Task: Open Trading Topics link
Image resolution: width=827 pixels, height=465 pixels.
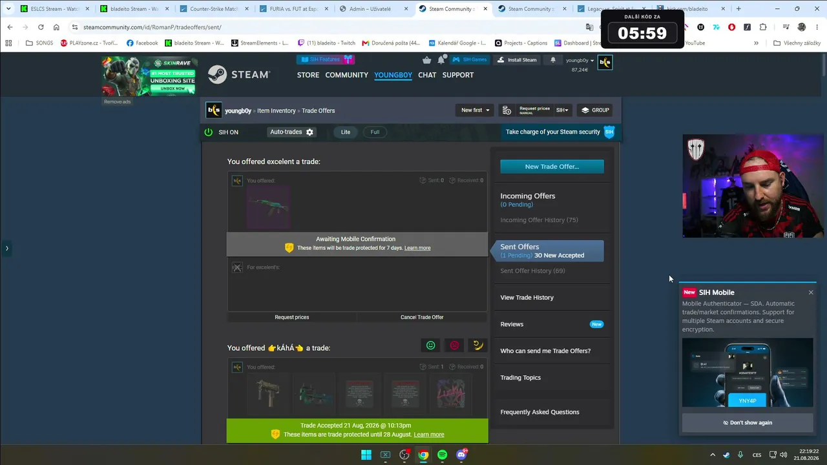Action: click(520, 378)
